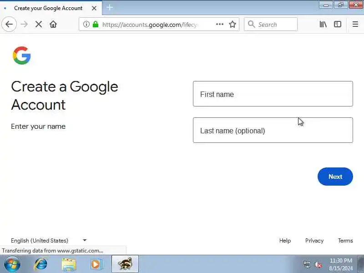The image size is (364, 273).
Task: Click the network tray icon
Action: [307, 264]
